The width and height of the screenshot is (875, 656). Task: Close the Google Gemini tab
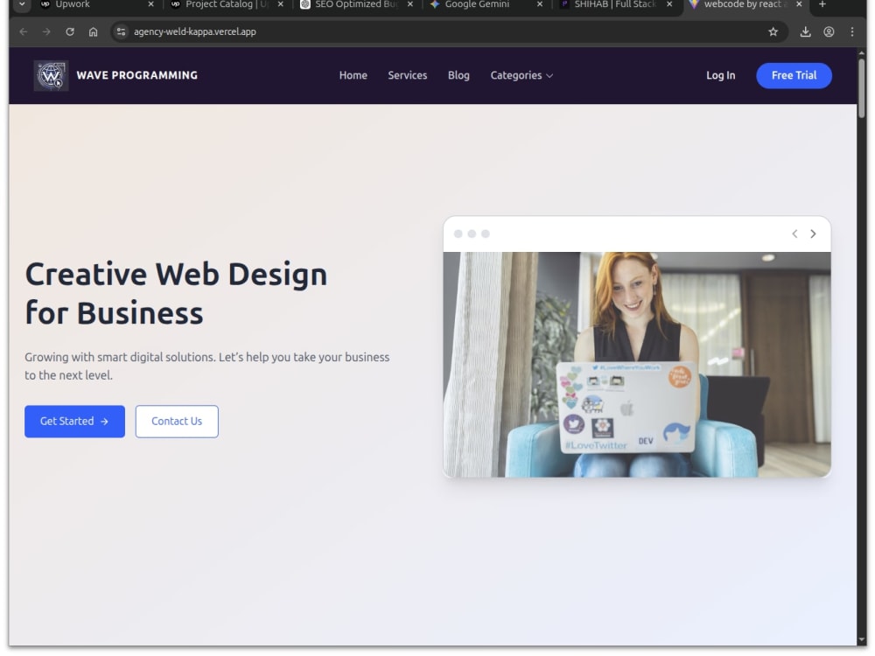tap(540, 4)
